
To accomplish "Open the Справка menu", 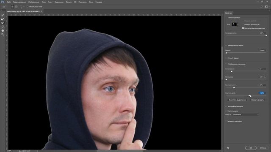I will (99, 2).
